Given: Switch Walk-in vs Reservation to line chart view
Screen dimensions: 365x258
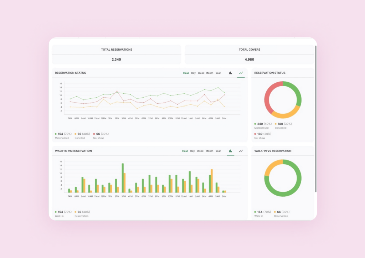Looking at the screenshot, I should click(241, 151).
